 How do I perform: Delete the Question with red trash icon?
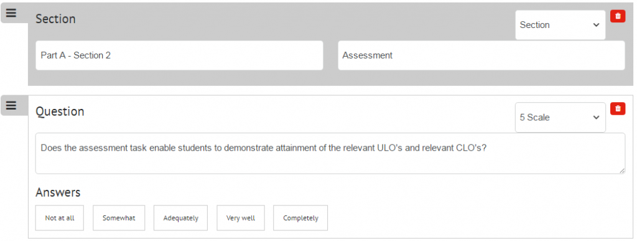click(618, 108)
